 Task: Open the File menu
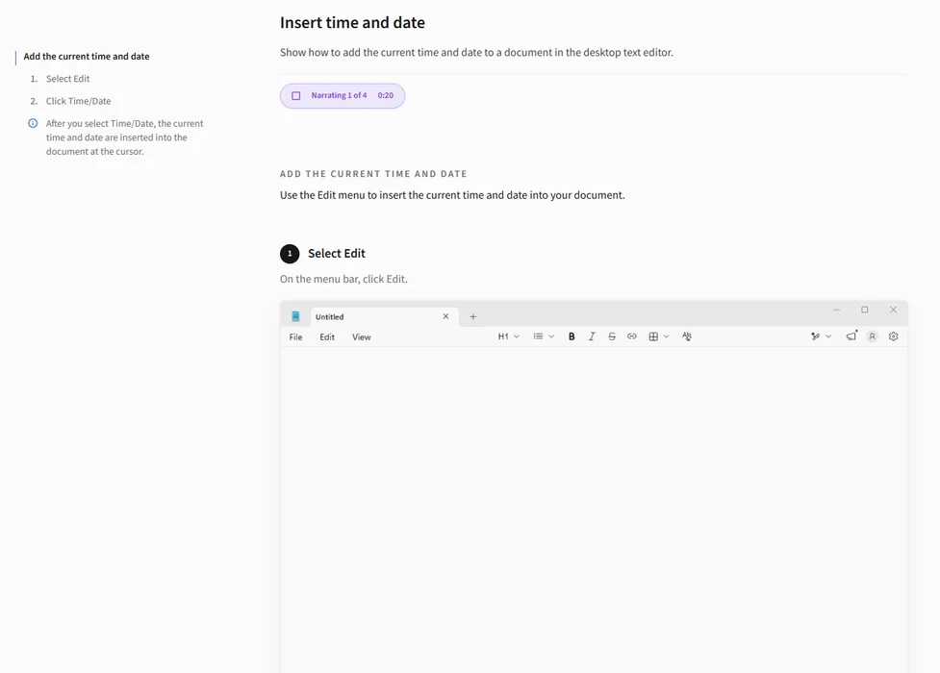[x=295, y=337]
